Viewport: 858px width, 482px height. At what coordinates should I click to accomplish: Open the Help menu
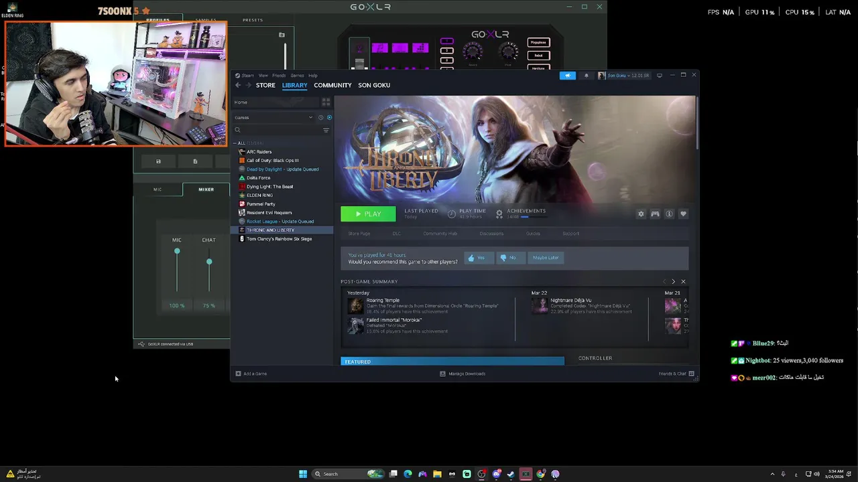pos(313,76)
